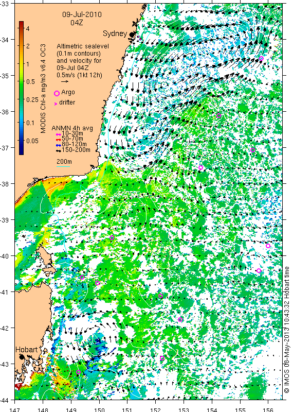
Task: Click the colorbar tick label '0.1'
Action: click(x=30, y=123)
